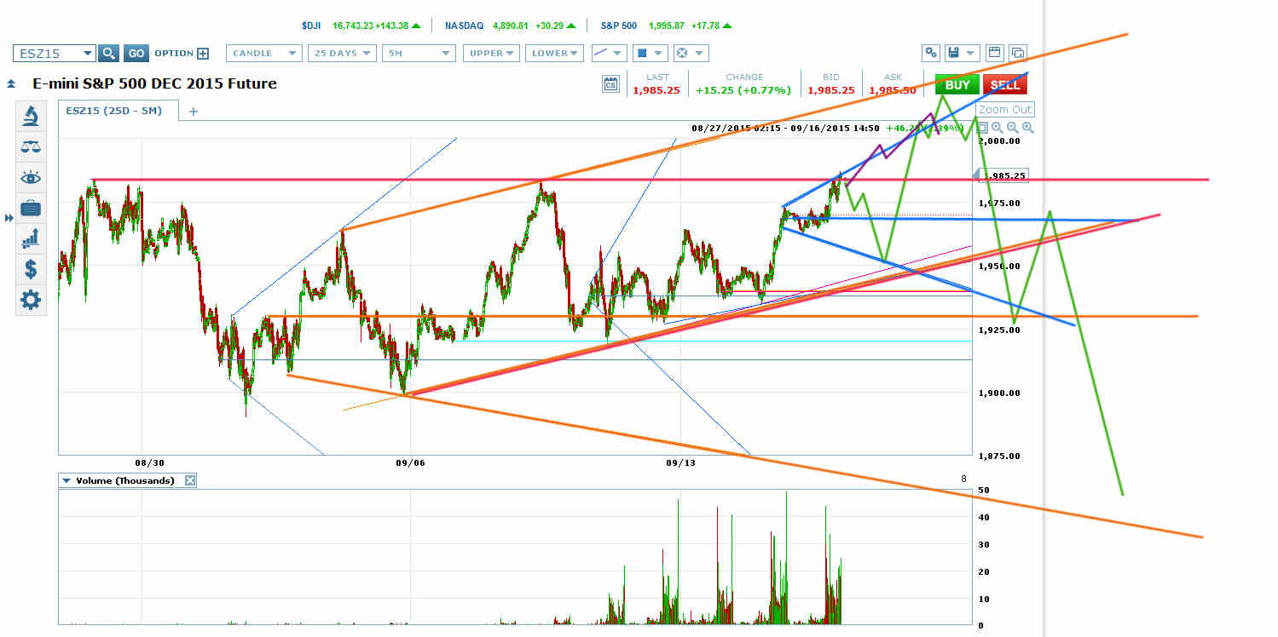Click the window layout icon
This screenshot has width=1278, height=637.
995,52
